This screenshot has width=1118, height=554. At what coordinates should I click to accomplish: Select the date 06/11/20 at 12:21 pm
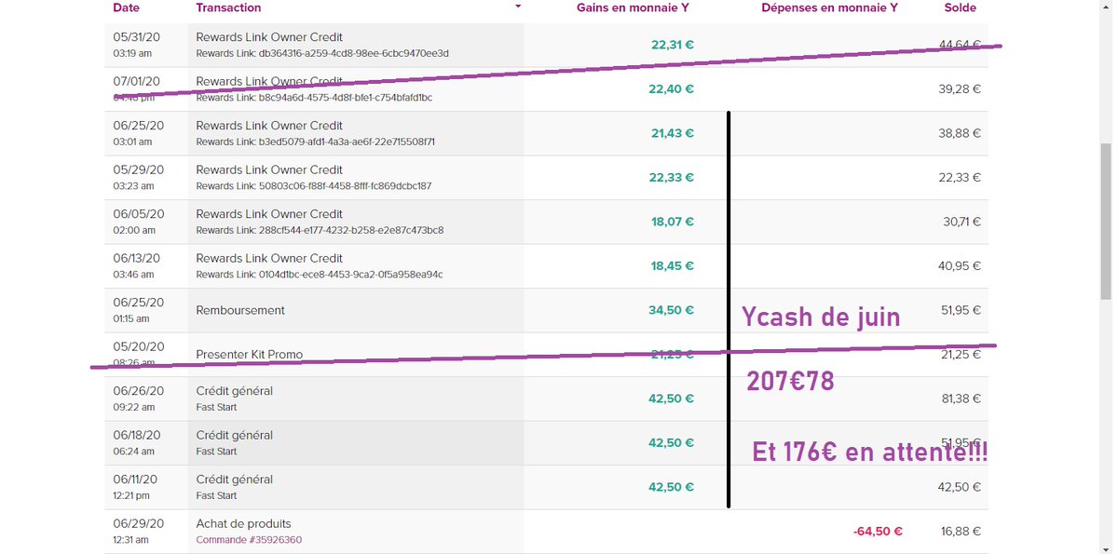[138, 487]
